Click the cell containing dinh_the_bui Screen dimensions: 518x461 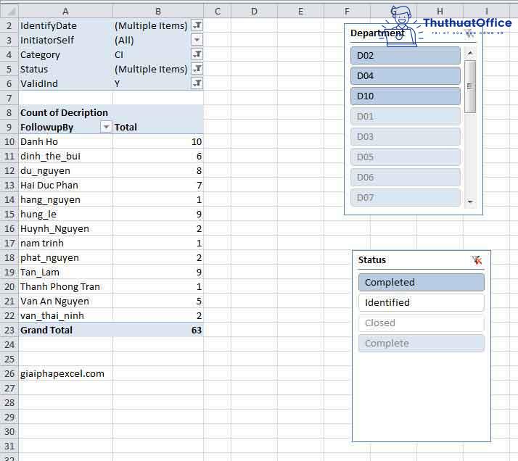65,156
